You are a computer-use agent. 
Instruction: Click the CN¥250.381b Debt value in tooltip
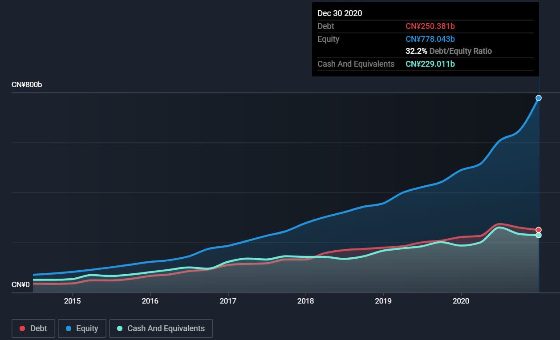click(x=430, y=26)
